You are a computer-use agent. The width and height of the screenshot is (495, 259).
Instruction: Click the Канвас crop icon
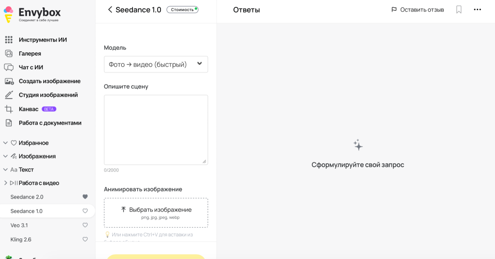point(9,109)
